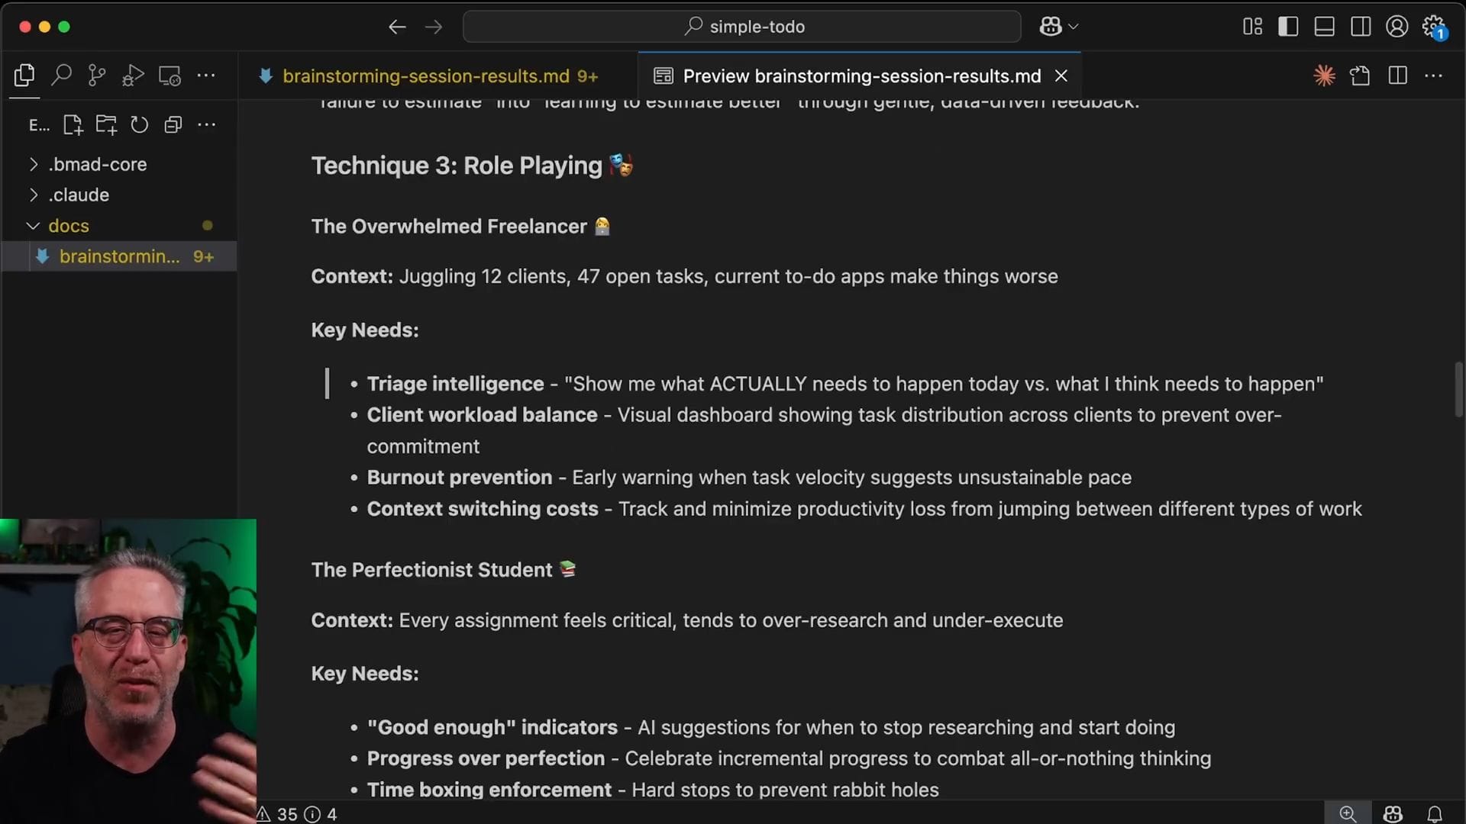Viewport: 1466px width, 824px height.
Task: Open Remote Explorer view icon
Action: (x=170, y=75)
